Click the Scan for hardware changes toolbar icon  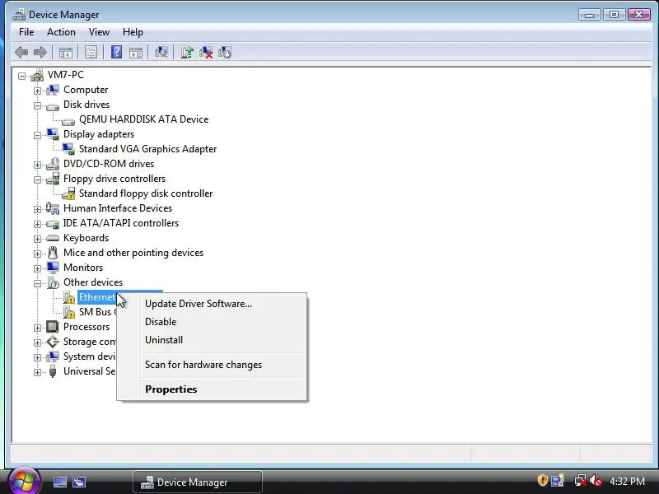(x=161, y=52)
